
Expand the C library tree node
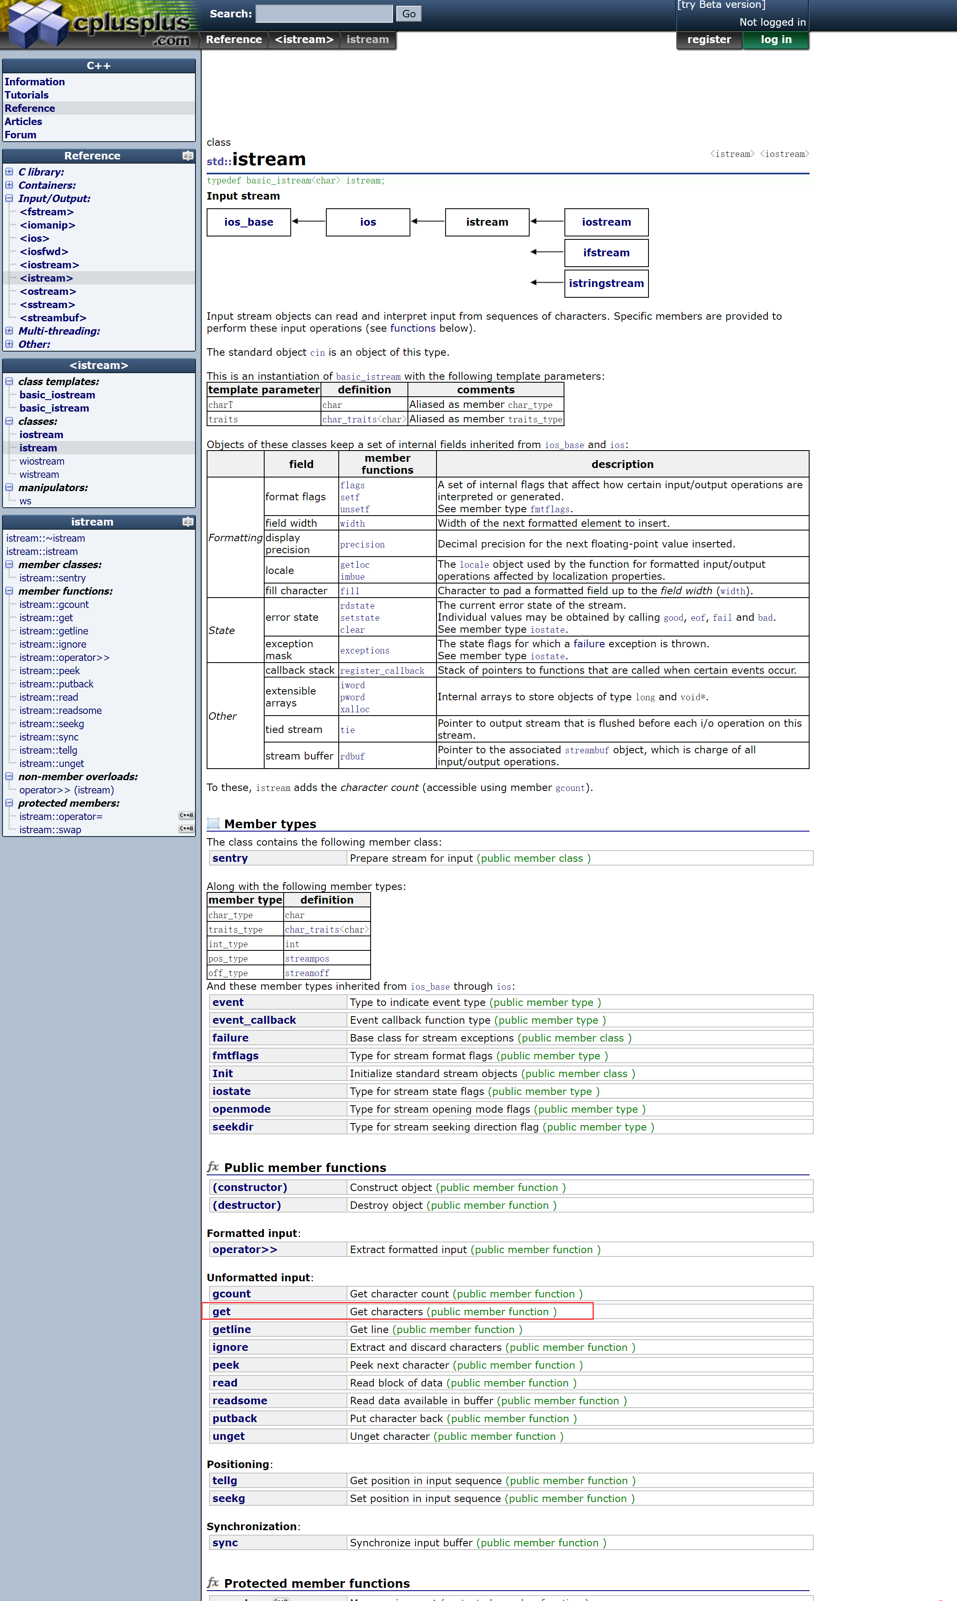[9, 171]
